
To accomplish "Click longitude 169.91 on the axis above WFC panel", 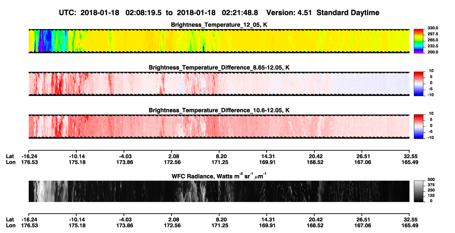I will (x=267, y=162).
